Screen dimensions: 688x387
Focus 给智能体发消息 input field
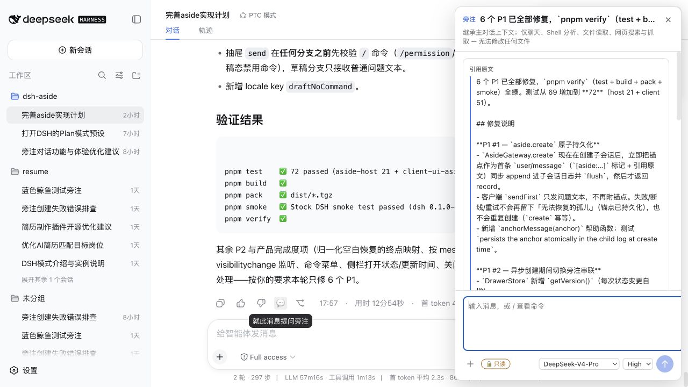pyautogui.click(x=331, y=333)
